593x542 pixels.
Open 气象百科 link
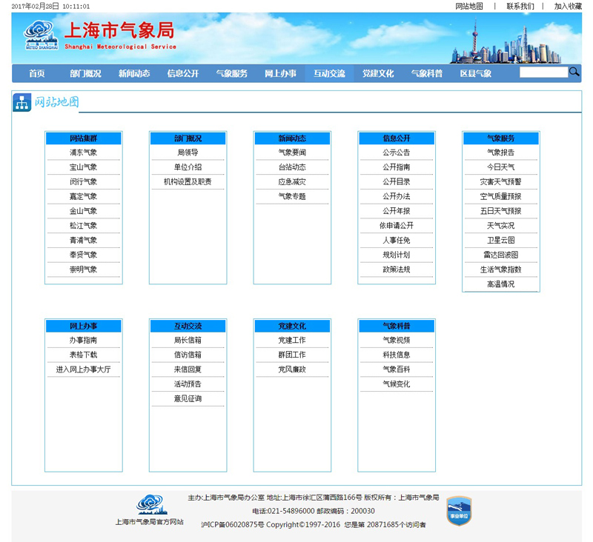tap(397, 369)
